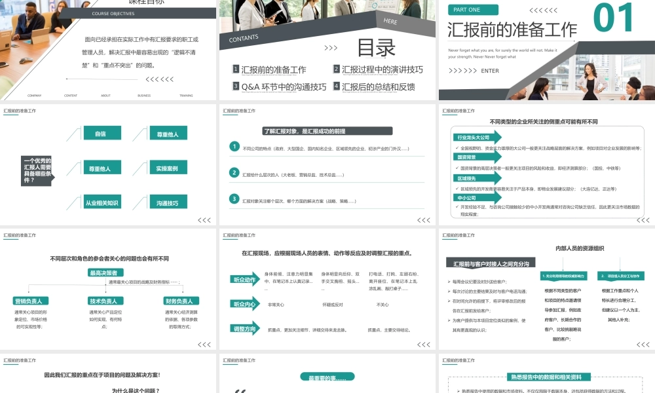Click the BUSINESS footer label
This screenshot has width=655, height=393.
pos(144,96)
